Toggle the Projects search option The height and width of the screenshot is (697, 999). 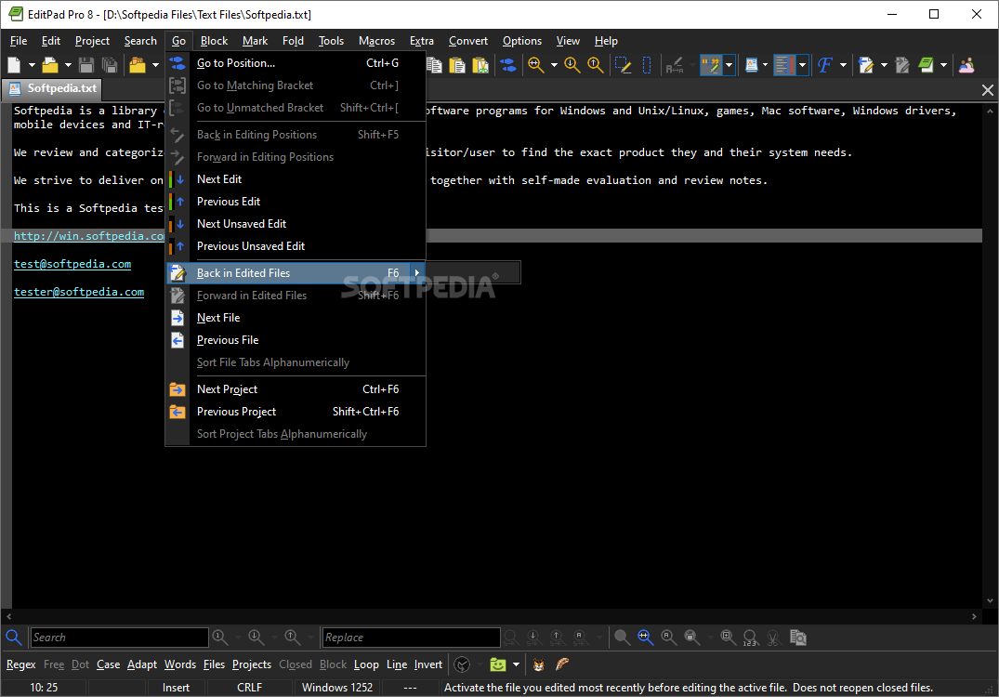(x=252, y=664)
